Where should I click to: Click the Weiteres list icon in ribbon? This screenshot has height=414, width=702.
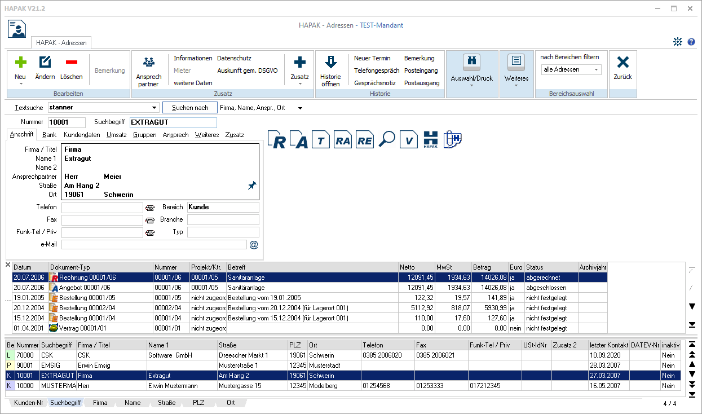click(516, 63)
